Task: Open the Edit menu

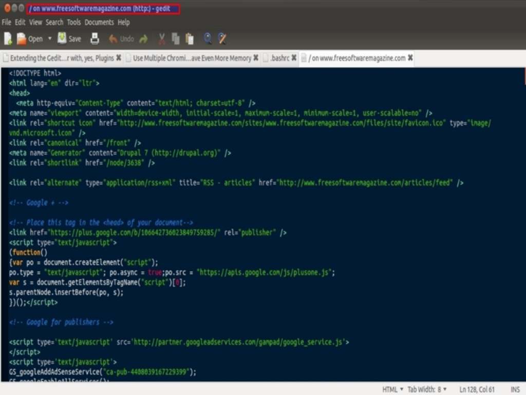Action: [x=20, y=22]
